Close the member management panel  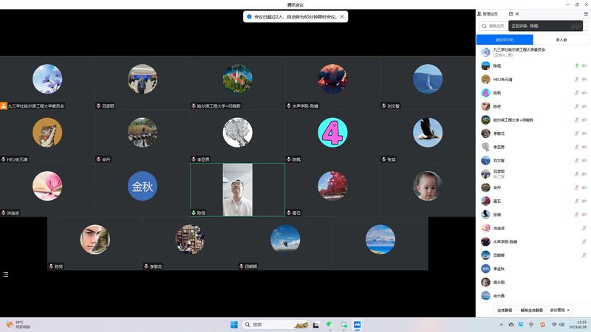point(519,13)
